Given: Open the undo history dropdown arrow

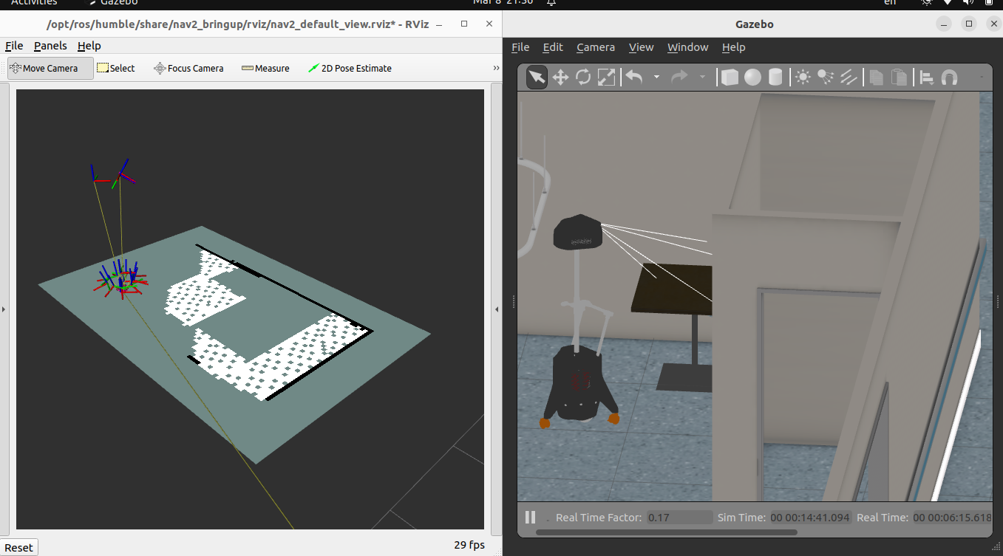Looking at the screenshot, I should click(x=656, y=78).
